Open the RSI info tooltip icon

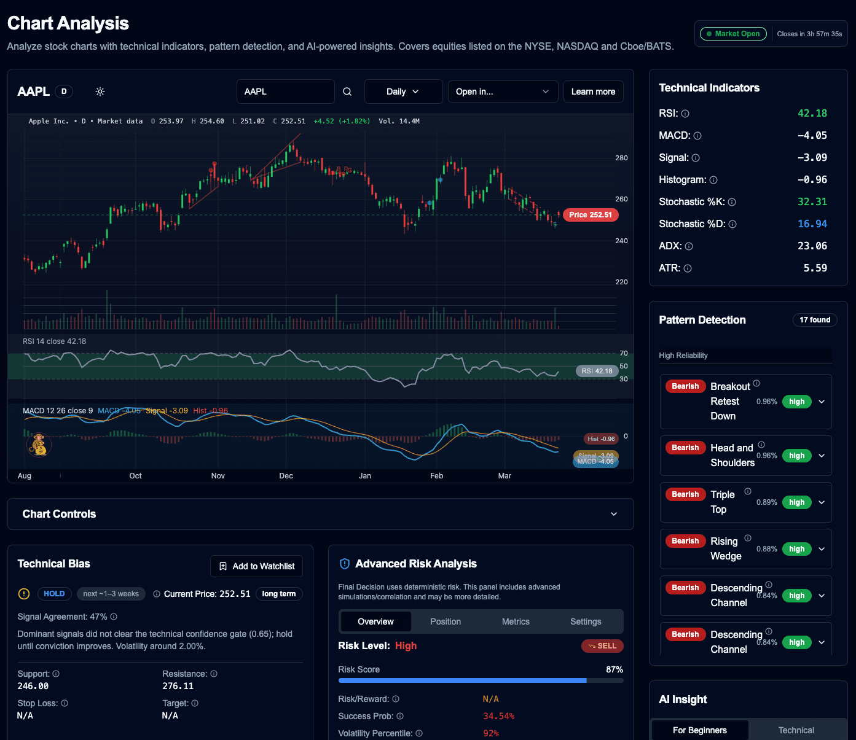(684, 113)
